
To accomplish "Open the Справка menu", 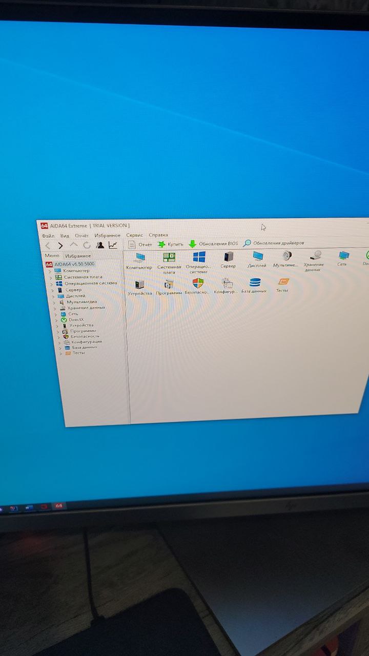I will (x=158, y=235).
